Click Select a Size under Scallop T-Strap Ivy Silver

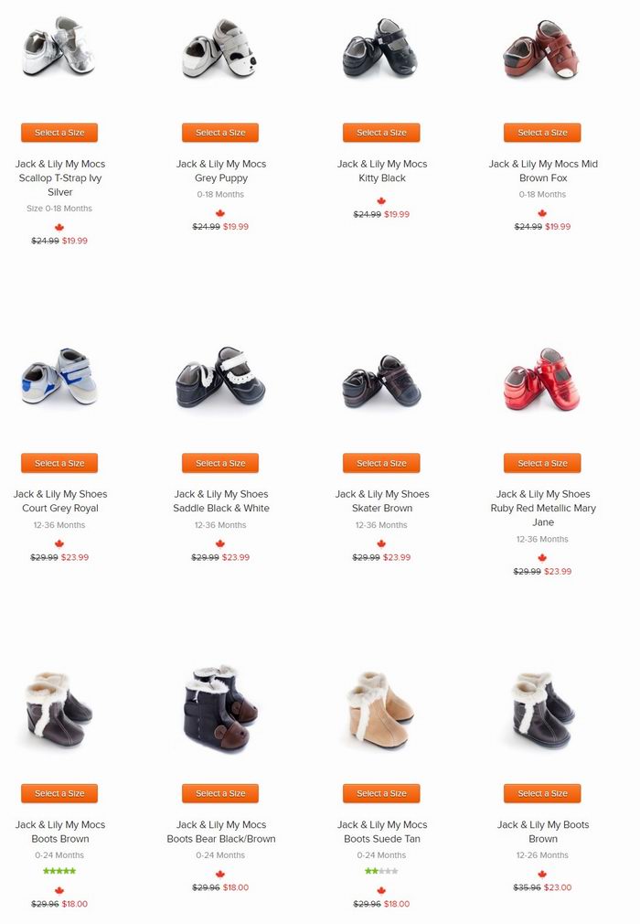[59, 133]
